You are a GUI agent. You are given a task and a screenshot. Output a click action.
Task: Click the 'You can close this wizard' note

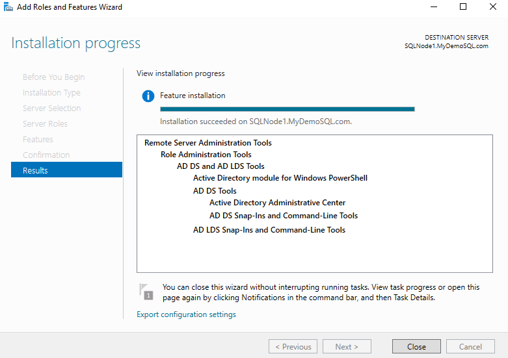[x=321, y=292]
